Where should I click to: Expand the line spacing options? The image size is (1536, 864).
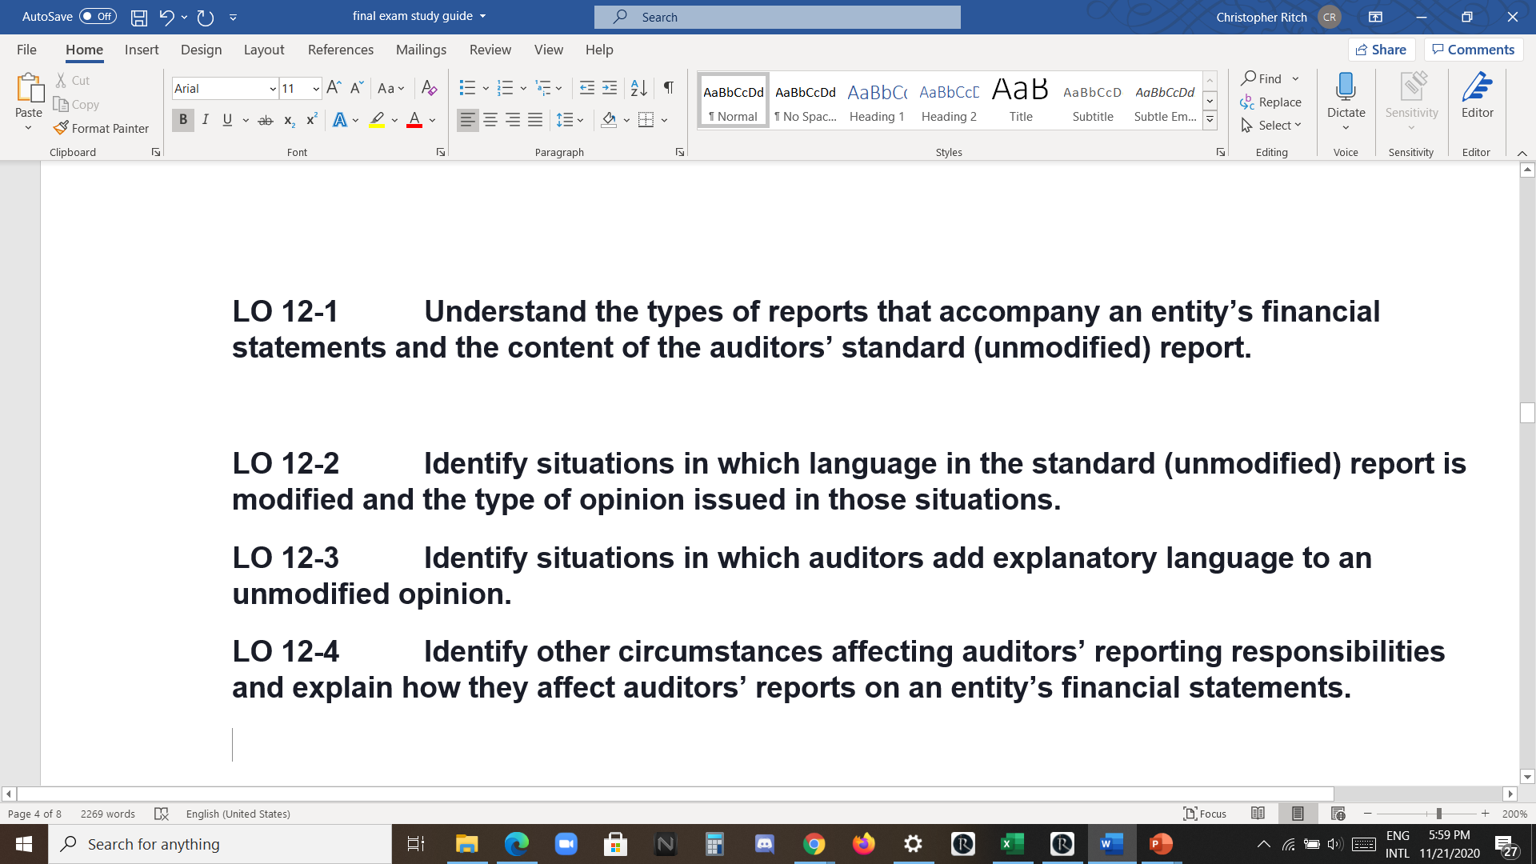tap(582, 119)
